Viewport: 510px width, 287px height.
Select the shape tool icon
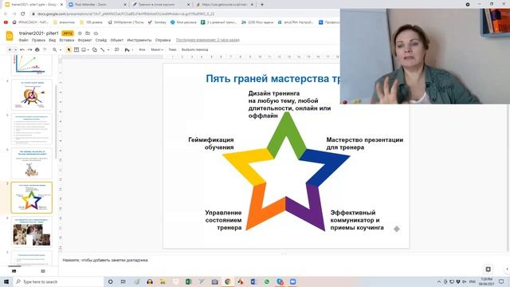tap(95, 49)
